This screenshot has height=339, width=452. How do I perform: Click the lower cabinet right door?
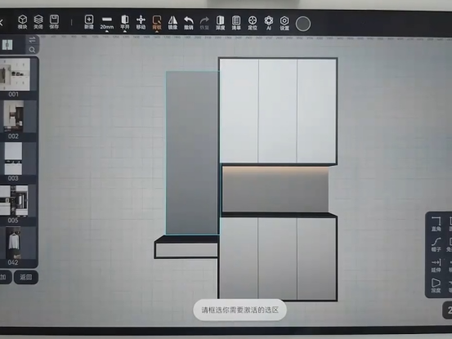tap(316, 259)
